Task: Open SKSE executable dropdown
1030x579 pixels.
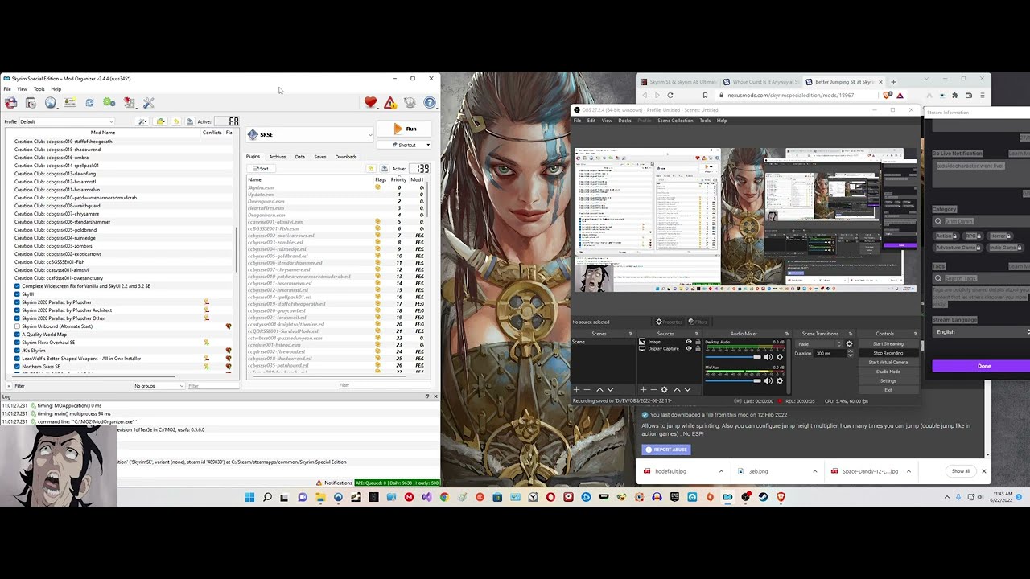Action: click(310, 134)
